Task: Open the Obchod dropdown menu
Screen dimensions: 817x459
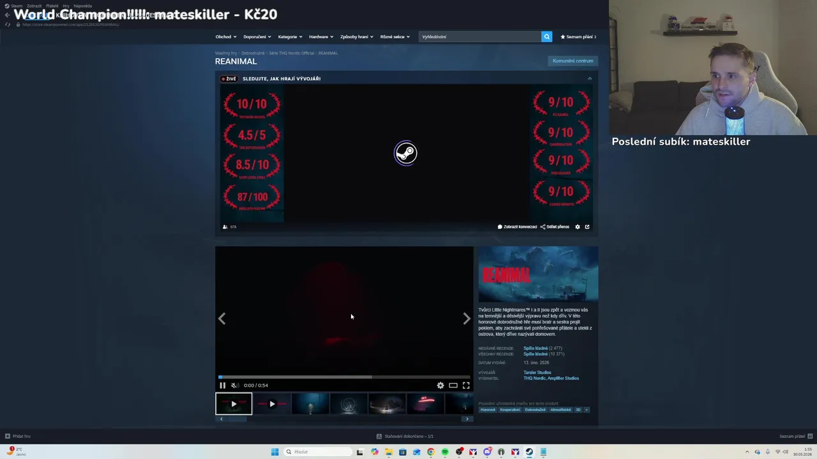Action: [225, 36]
